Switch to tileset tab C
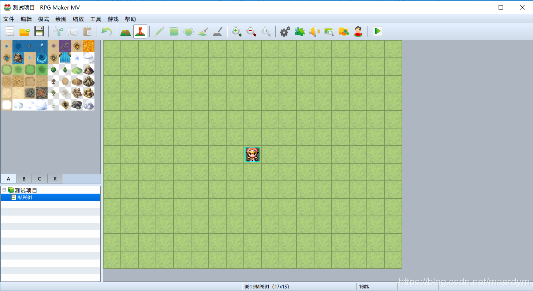 tap(40, 179)
